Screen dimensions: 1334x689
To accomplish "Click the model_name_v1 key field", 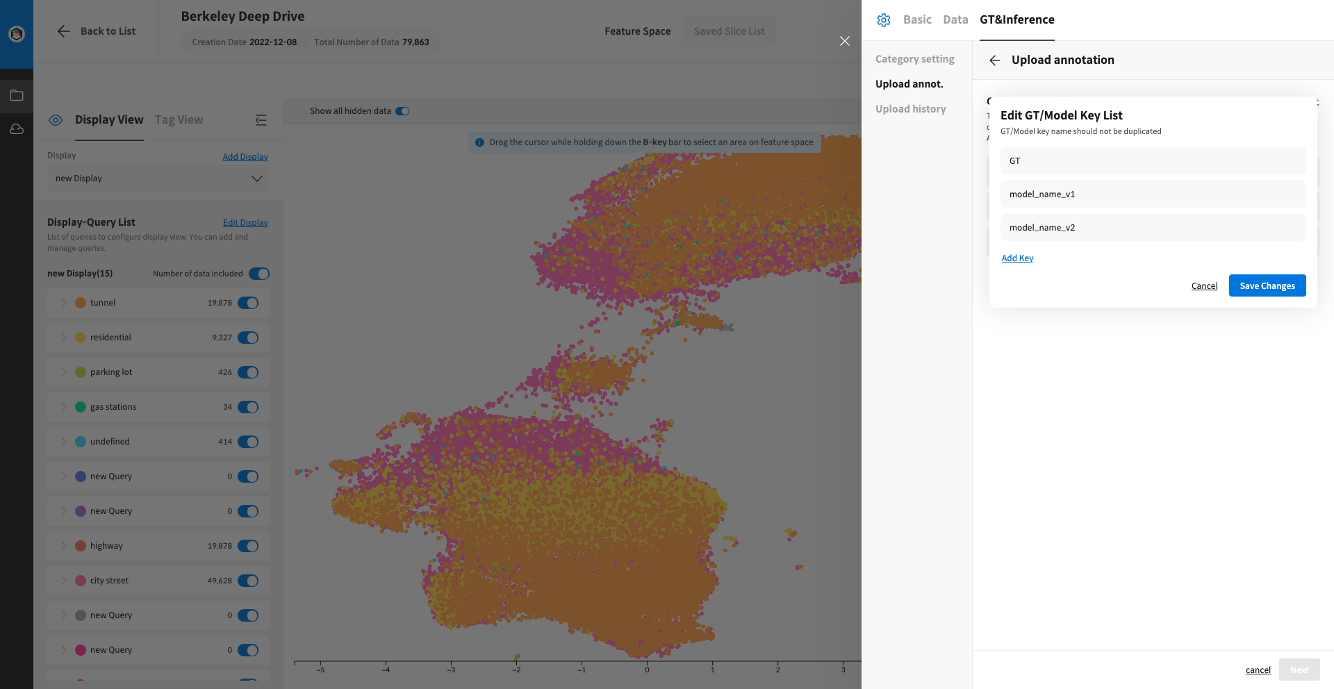I will pos(1153,194).
